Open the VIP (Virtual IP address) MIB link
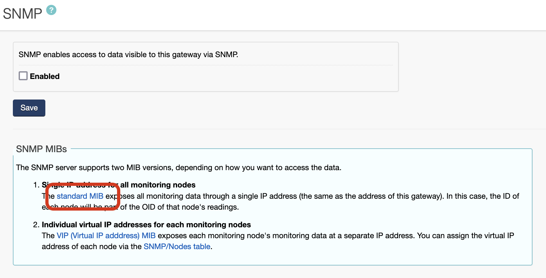Viewport: 546px width, 278px height. (106, 236)
